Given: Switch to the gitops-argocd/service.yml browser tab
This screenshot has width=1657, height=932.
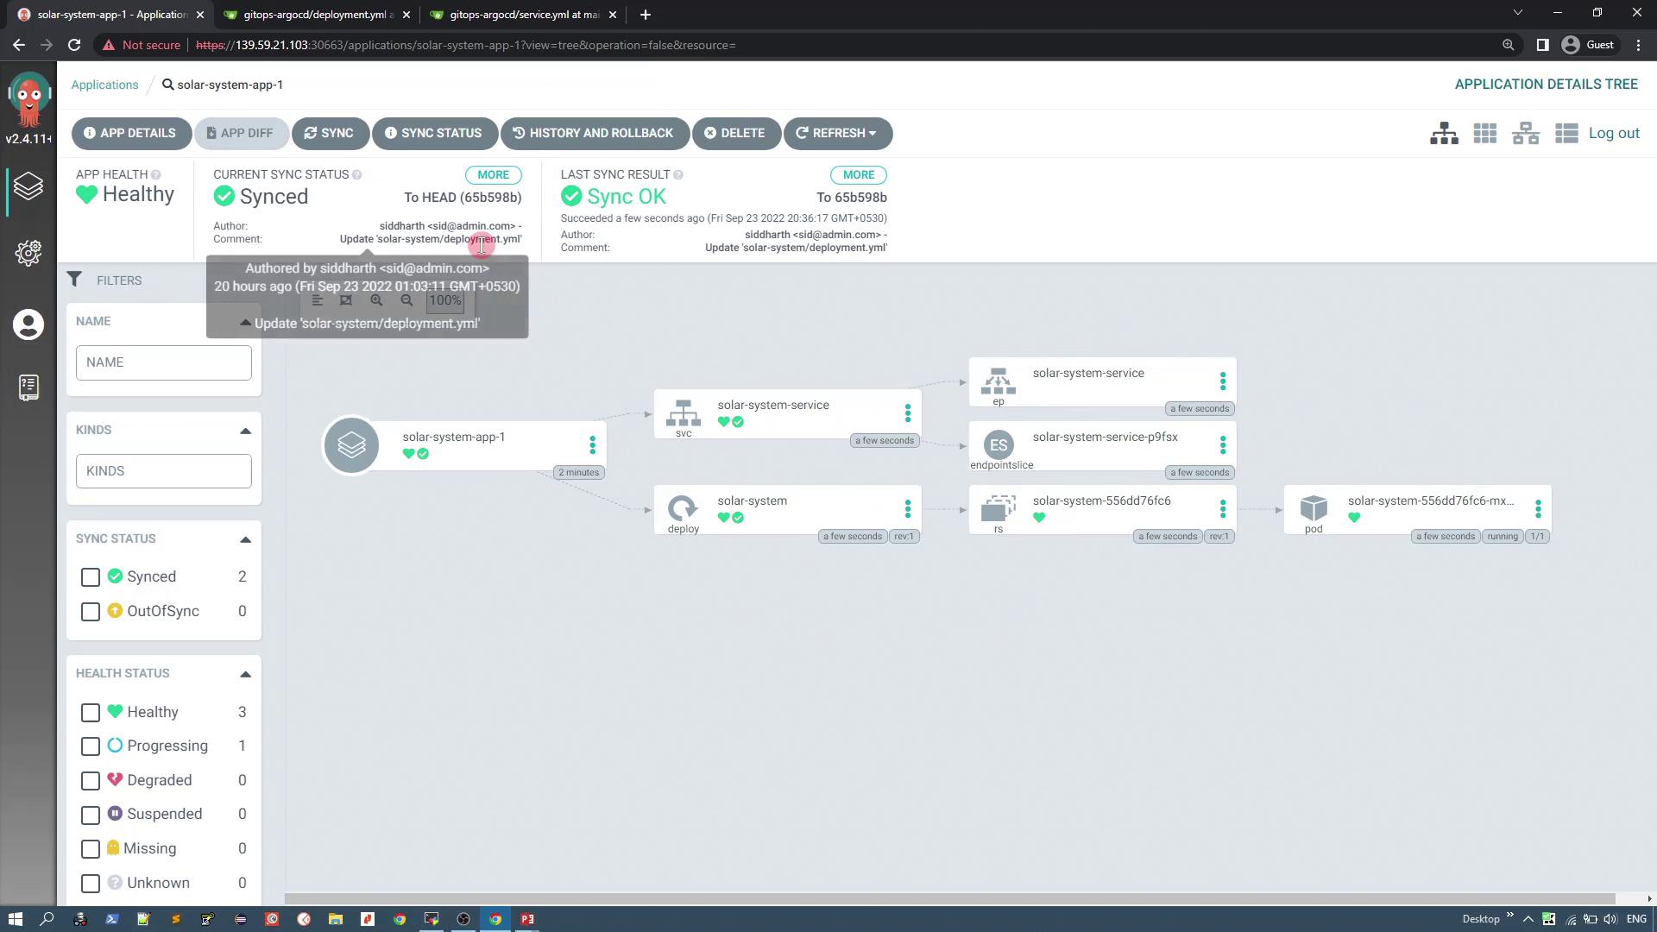Looking at the screenshot, I should [523, 15].
